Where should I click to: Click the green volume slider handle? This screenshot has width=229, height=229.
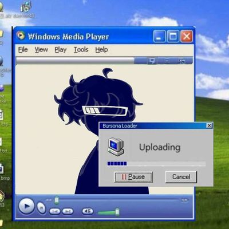[117, 212]
